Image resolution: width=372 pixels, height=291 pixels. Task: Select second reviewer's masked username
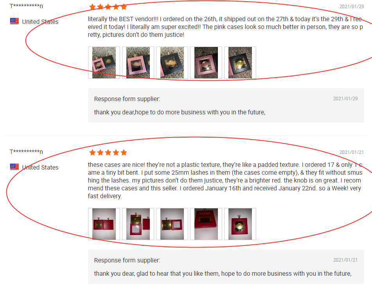(x=26, y=152)
